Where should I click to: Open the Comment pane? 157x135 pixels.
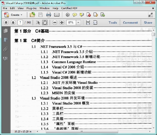coord(130,23)
